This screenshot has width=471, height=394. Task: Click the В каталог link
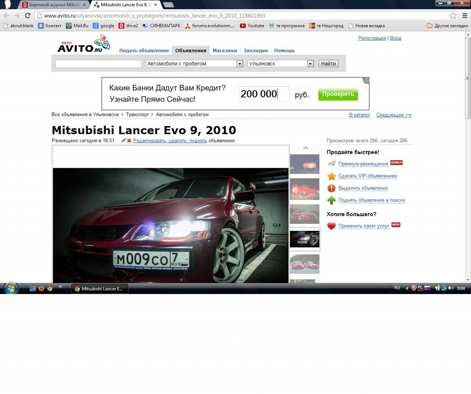pos(360,115)
